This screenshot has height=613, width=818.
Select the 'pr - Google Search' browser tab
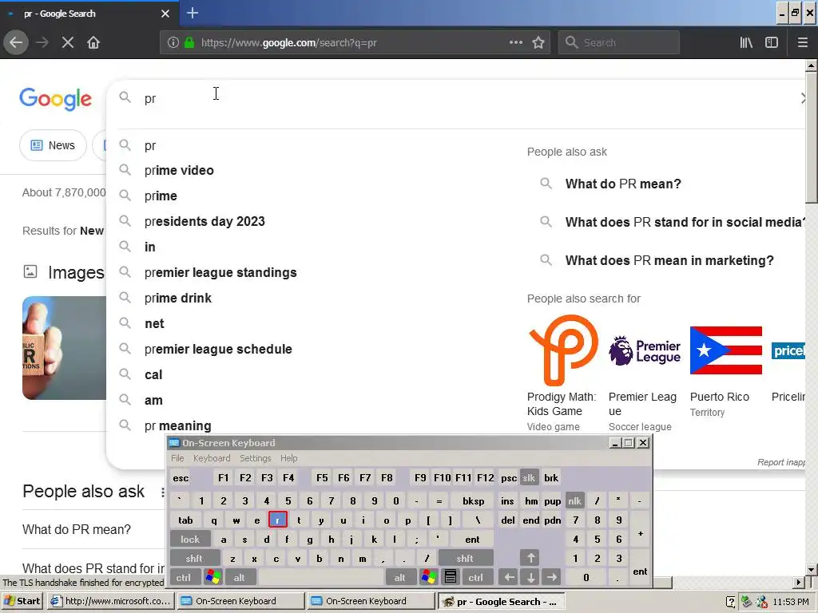coord(89,14)
